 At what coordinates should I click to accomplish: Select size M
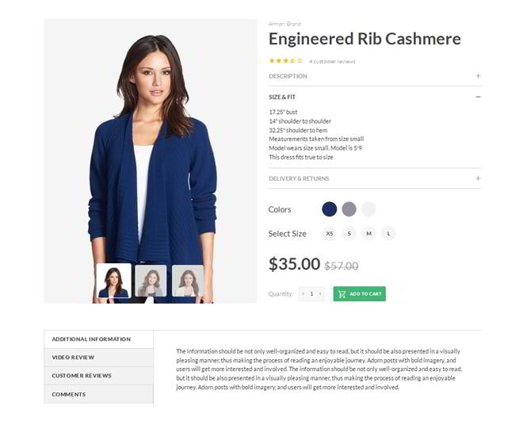tap(369, 233)
